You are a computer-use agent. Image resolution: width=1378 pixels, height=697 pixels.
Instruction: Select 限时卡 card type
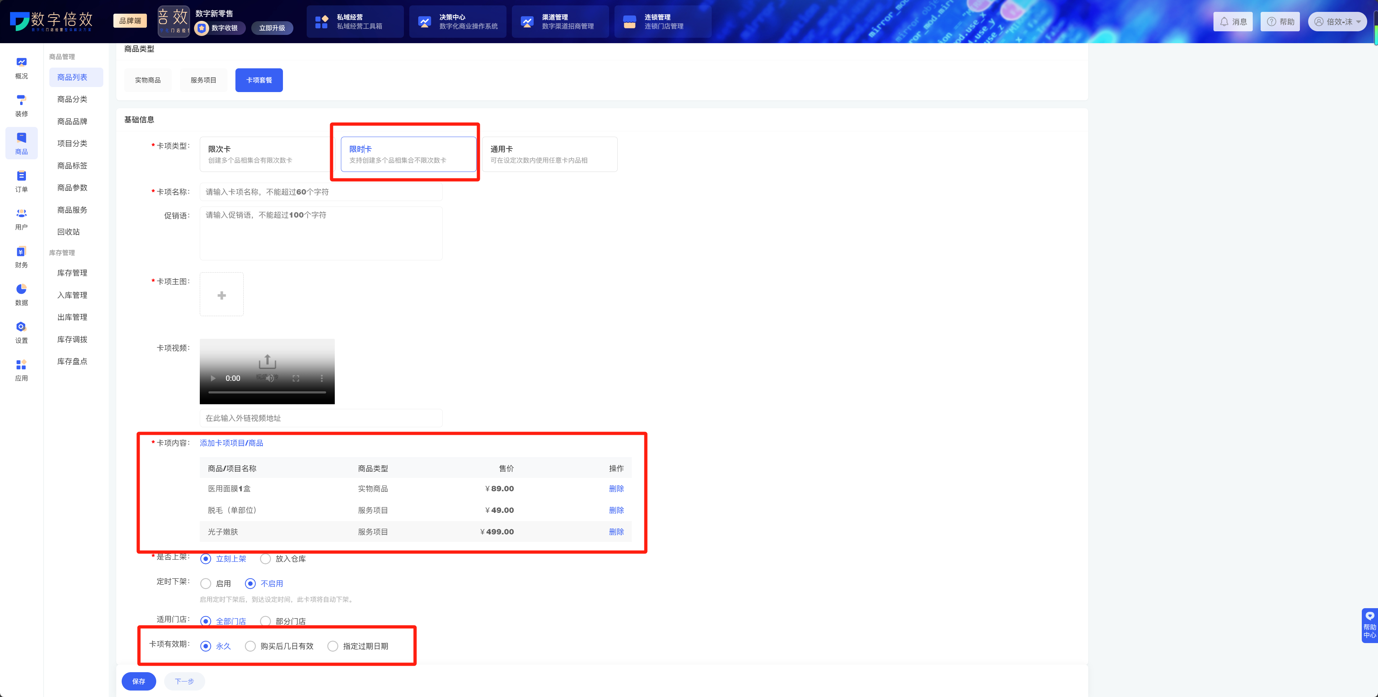pos(408,154)
